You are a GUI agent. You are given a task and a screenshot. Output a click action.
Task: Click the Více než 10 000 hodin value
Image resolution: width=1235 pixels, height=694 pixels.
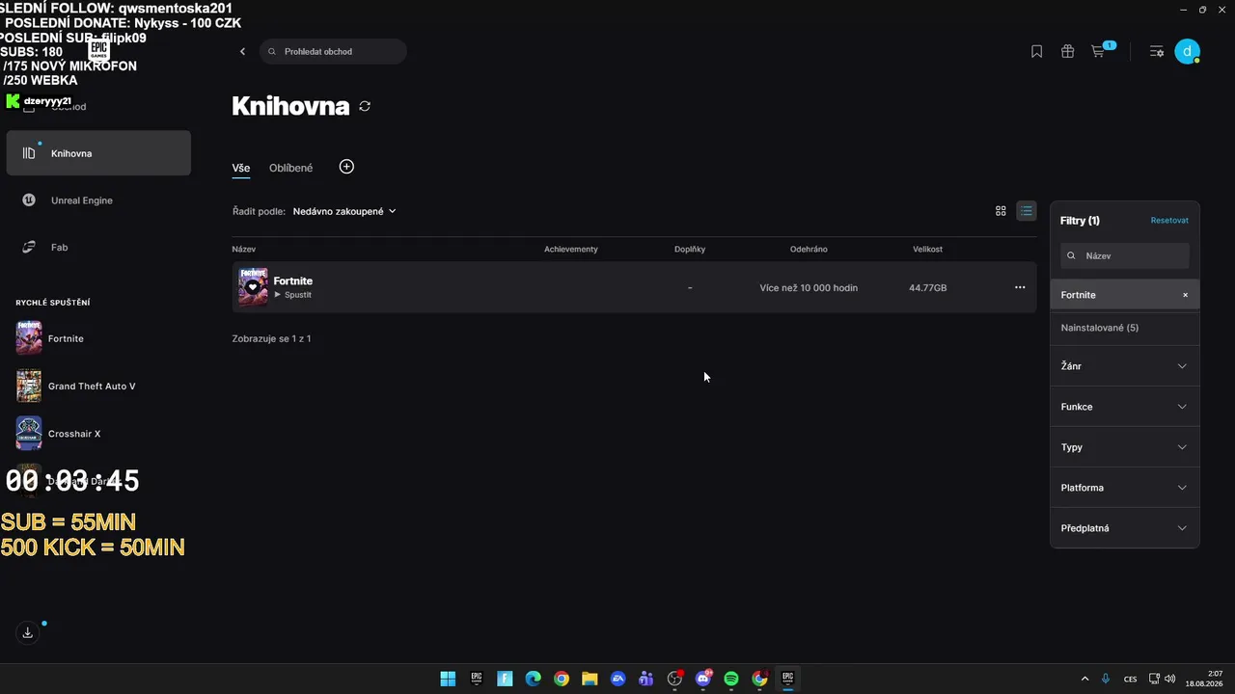[809, 287]
